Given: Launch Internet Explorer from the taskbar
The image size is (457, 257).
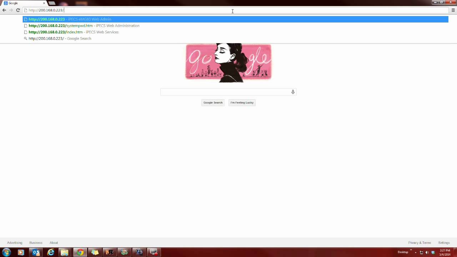Looking at the screenshot, I should pyautogui.click(x=51, y=252).
